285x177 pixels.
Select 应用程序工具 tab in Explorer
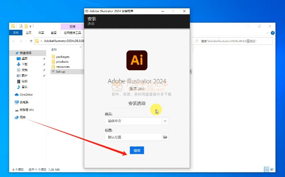72,33
